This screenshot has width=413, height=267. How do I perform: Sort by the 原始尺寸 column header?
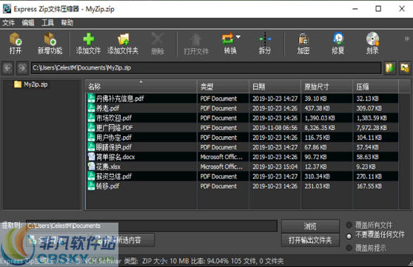coord(326,87)
